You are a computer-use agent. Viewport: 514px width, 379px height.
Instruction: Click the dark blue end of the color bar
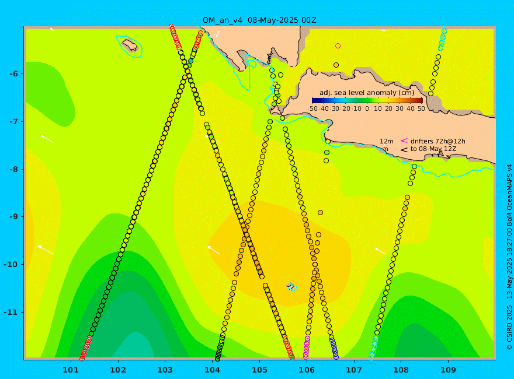click(x=315, y=100)
